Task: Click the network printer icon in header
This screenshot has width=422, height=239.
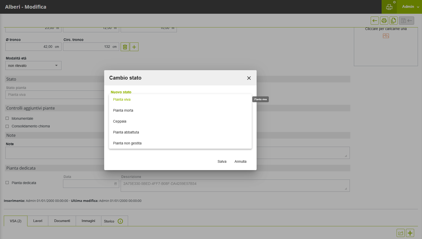Action: pos(389,7)
